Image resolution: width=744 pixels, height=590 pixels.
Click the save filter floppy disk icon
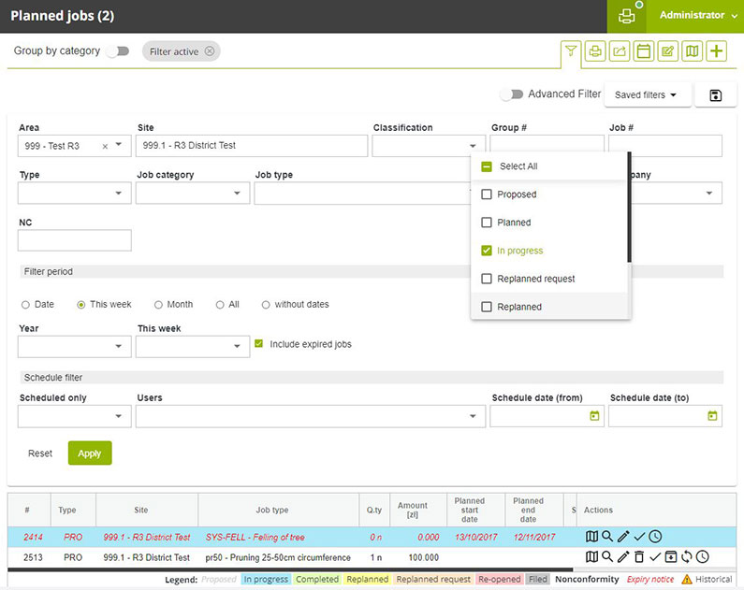coord(716,95)
